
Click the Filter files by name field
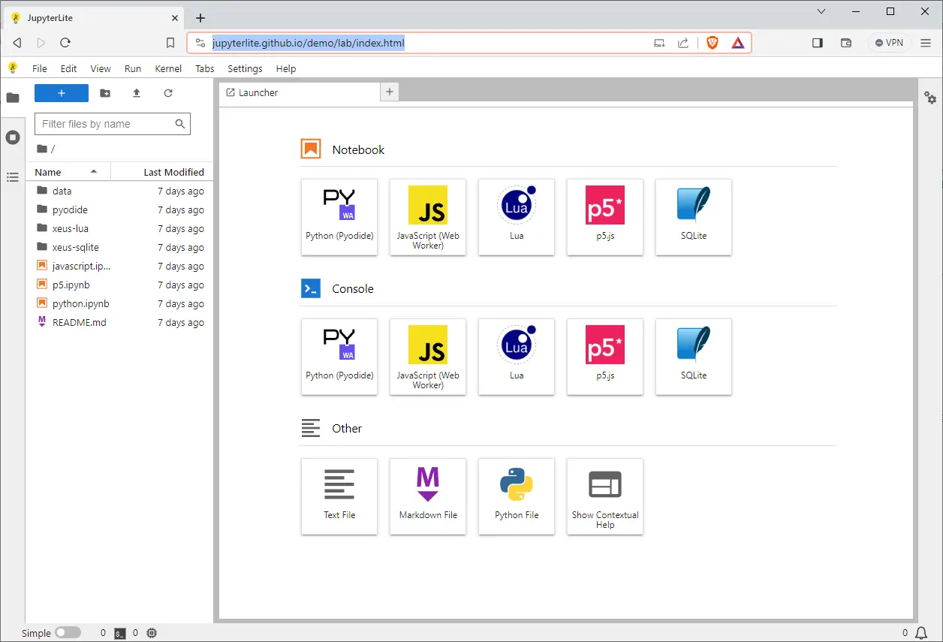tap(113, 124)
